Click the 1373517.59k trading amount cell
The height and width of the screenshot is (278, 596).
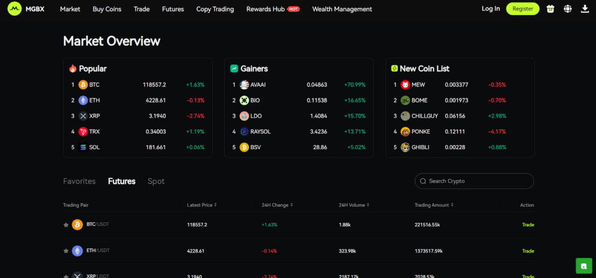coord(428,251)
